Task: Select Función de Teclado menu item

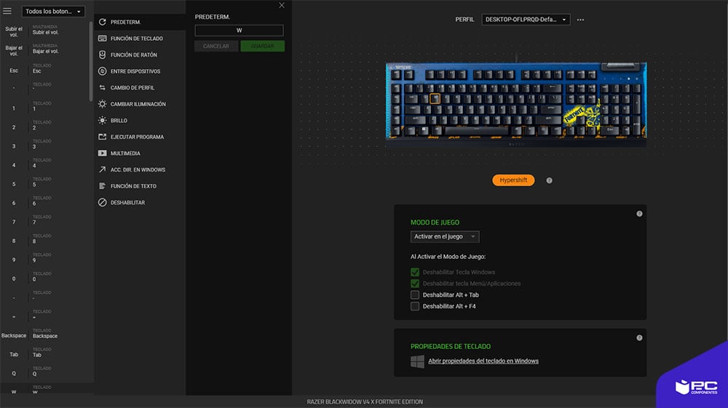Action: coord(140,39)
